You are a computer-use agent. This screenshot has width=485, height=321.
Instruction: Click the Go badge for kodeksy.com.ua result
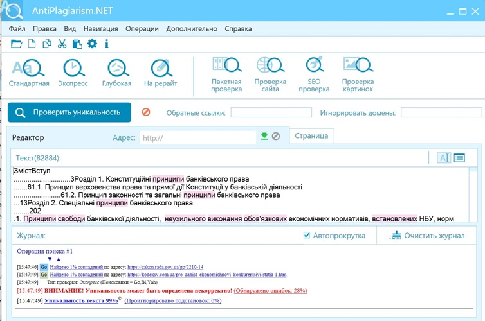click(x=44, y=275)
